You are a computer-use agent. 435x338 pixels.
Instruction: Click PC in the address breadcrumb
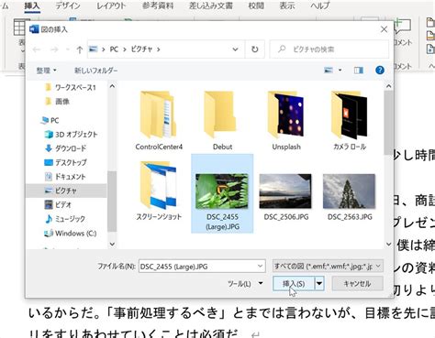114,49
